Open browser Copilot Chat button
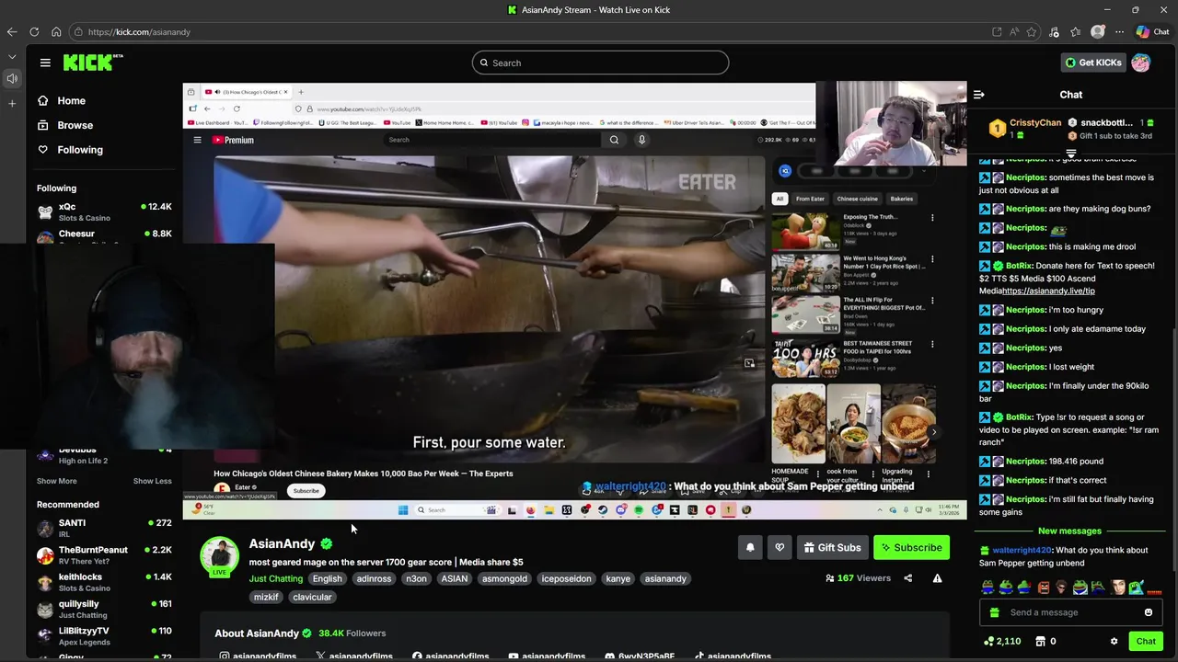The width and height of the screenshot is (1178, 662). click(x=1153, y=32)
